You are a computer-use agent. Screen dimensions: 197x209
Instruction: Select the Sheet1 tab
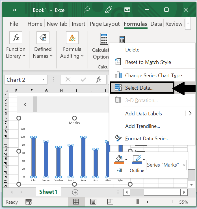[48, 192]
